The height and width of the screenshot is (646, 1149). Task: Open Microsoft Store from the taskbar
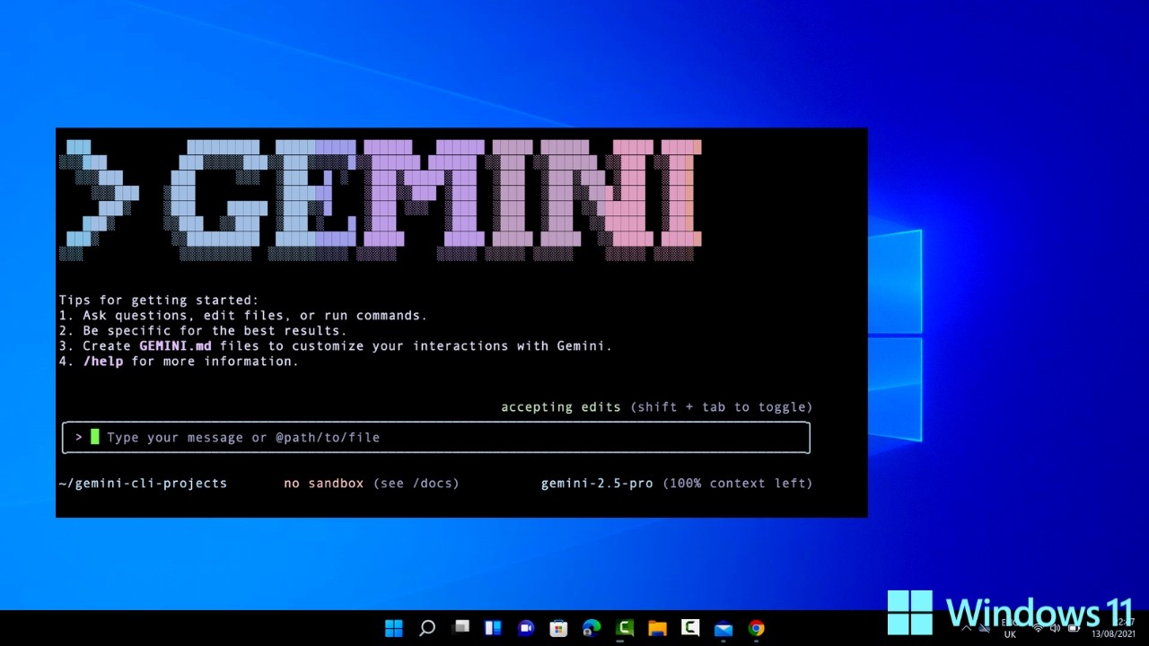[558, 628]
